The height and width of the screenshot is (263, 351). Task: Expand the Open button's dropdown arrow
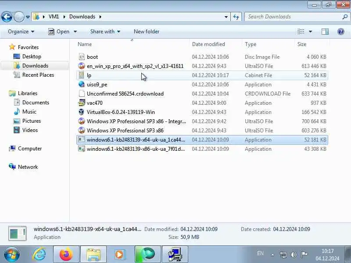(x=75, y=32)
